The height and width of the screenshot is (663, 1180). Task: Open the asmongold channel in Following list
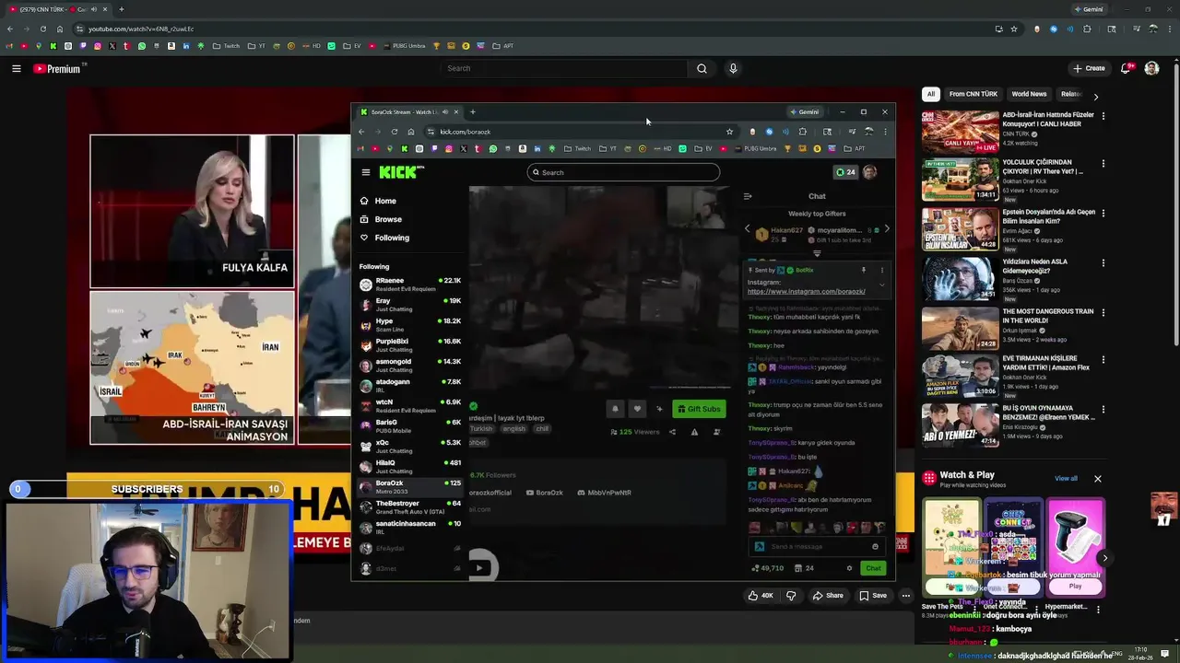(x=410, y=365)
